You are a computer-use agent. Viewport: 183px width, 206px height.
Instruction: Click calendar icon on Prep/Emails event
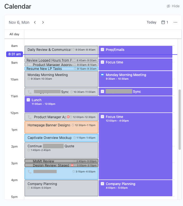tap(102, 50)
